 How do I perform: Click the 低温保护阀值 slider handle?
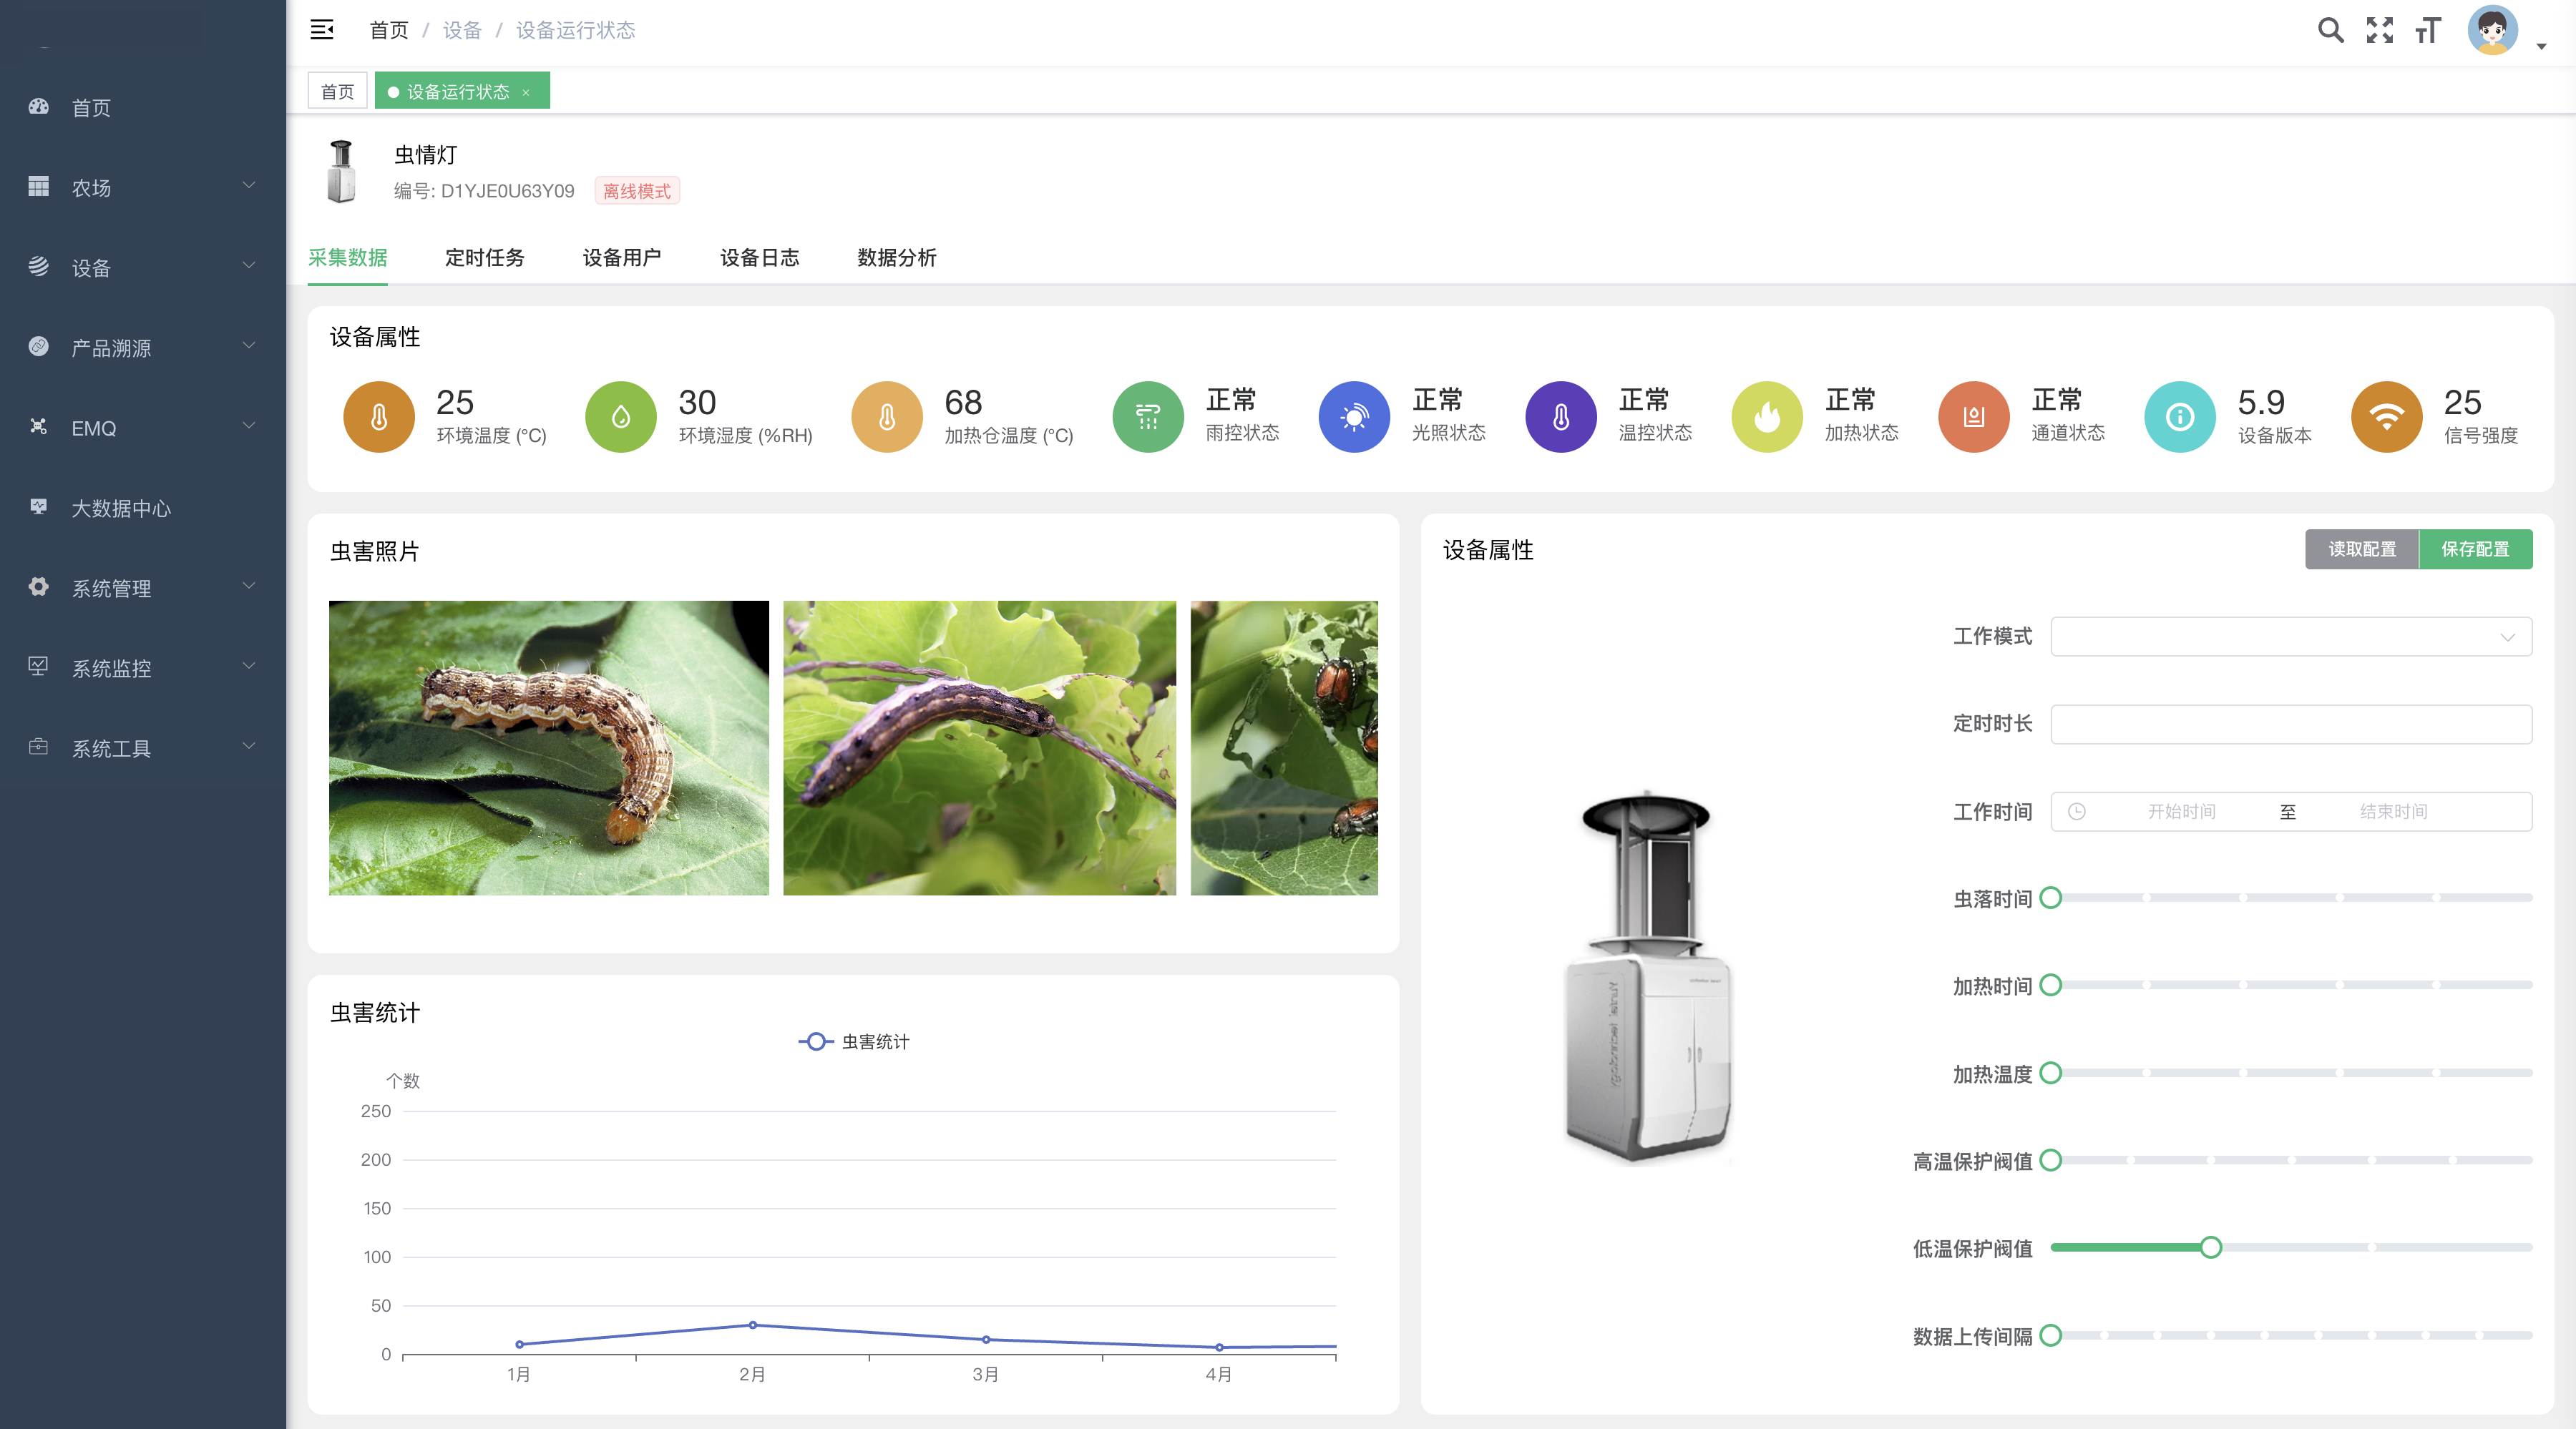(2211, 1247)
